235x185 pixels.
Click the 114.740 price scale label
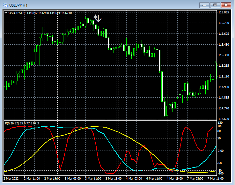coord(224,108)
